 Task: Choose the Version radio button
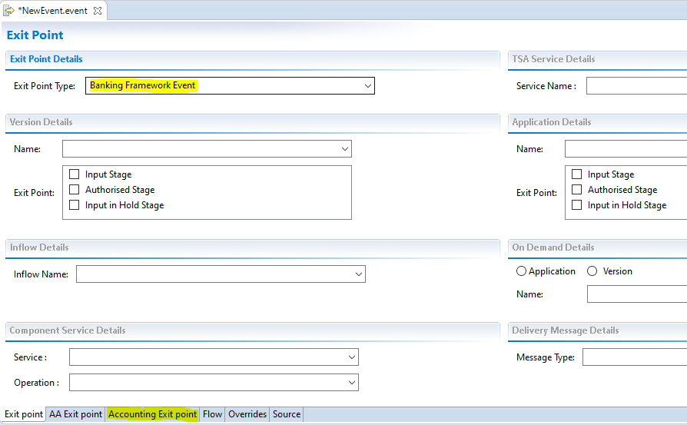point(592,271)
